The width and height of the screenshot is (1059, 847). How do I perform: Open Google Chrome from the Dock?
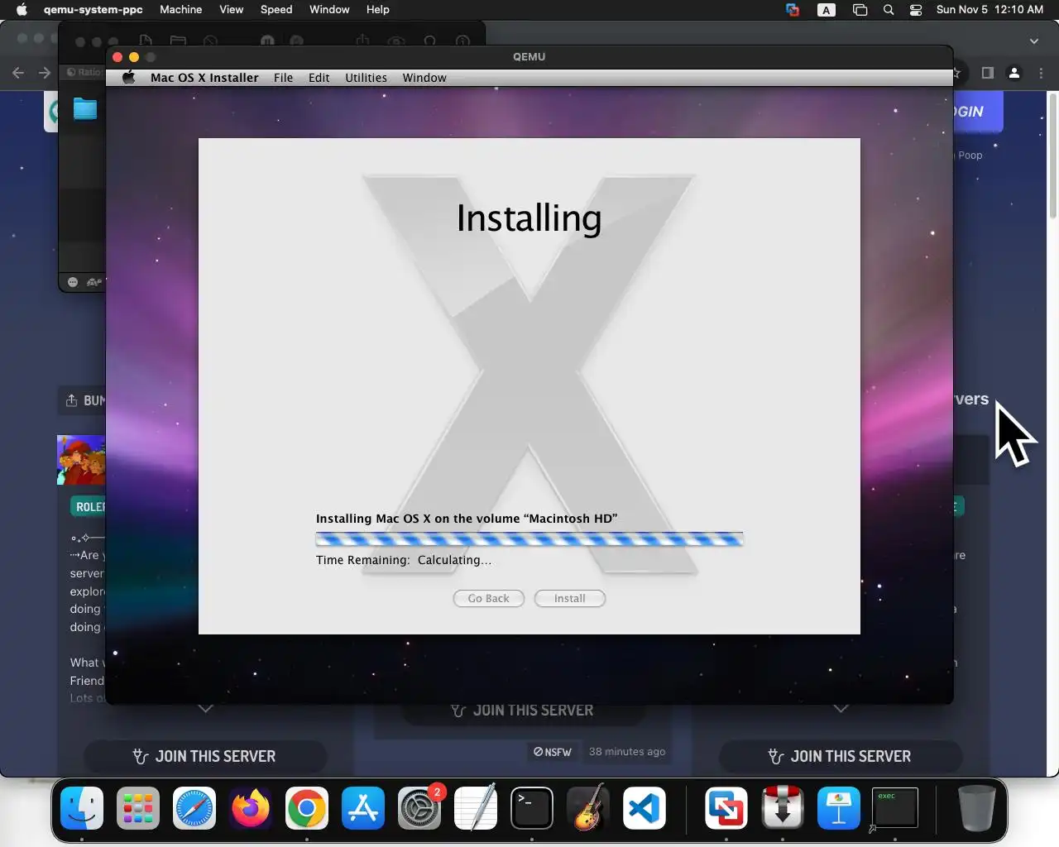(307, 807)
